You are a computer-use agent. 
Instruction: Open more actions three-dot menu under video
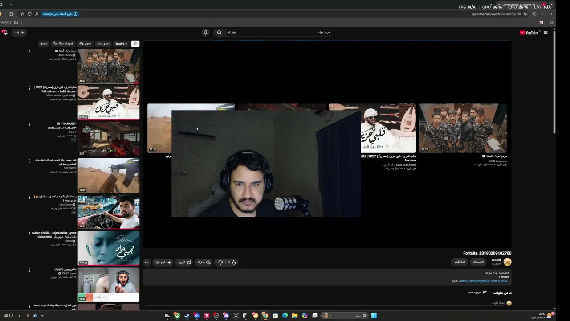pyautogui.click(x=147, y=263)
